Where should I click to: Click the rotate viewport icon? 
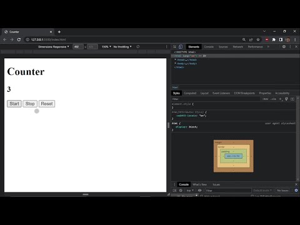138,47
